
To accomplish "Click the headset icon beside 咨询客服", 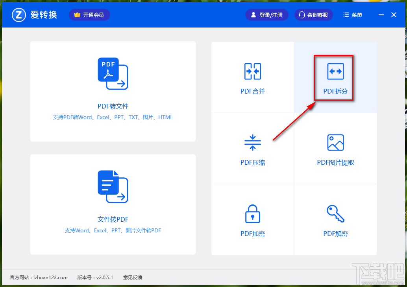I will [302, 15].
